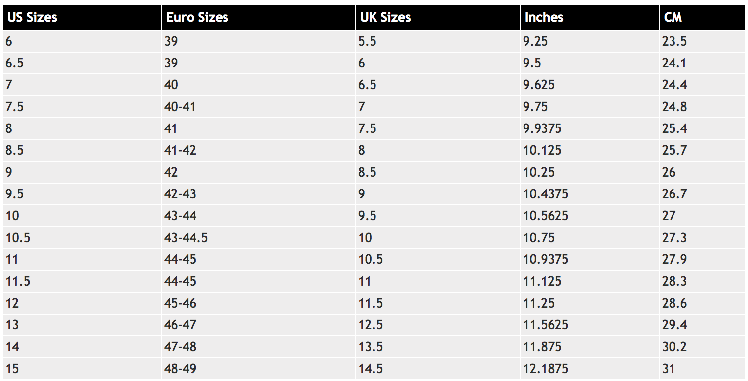Select the 26.7 CM cell
The image size is (748, 381).
(x=674, y=194)
